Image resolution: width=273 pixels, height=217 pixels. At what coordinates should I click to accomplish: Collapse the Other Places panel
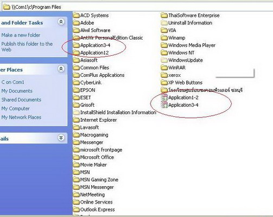pyautogui.click(x=61, y=69)
